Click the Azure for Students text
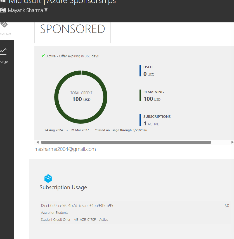The height and width of the screenshot is (239, 234). coord(55,213)
